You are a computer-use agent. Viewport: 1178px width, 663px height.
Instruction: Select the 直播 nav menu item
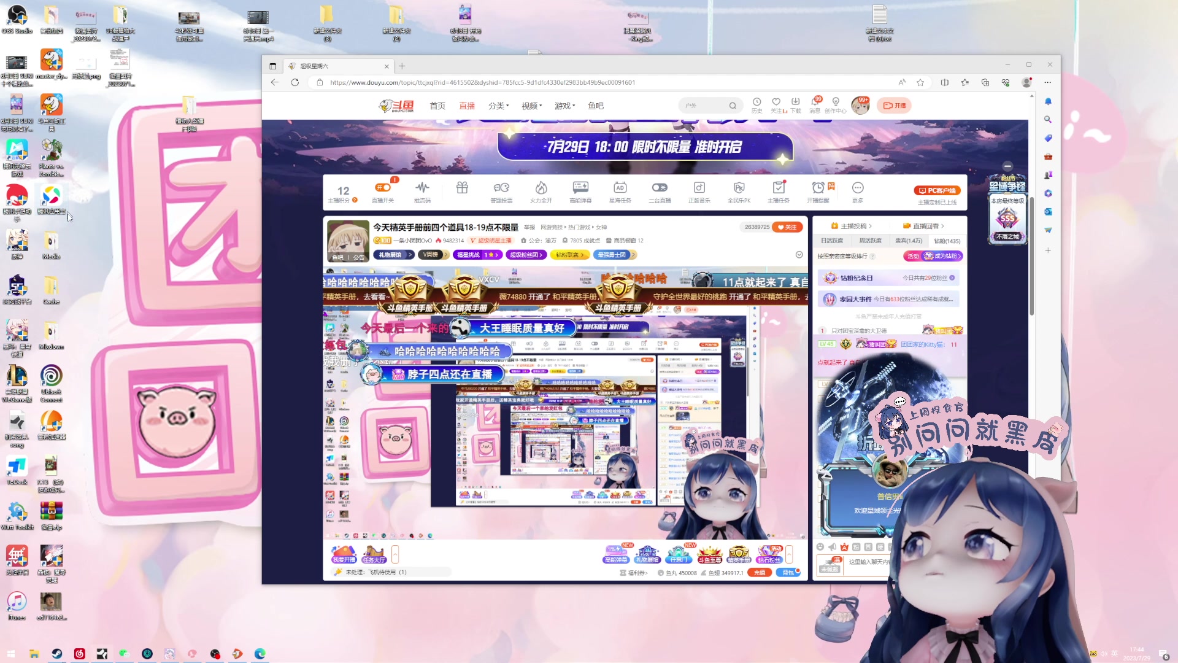[x=467, y=106]
